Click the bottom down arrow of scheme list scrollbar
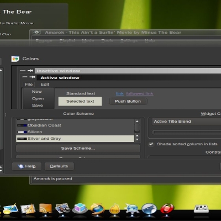 click(137, 139)
